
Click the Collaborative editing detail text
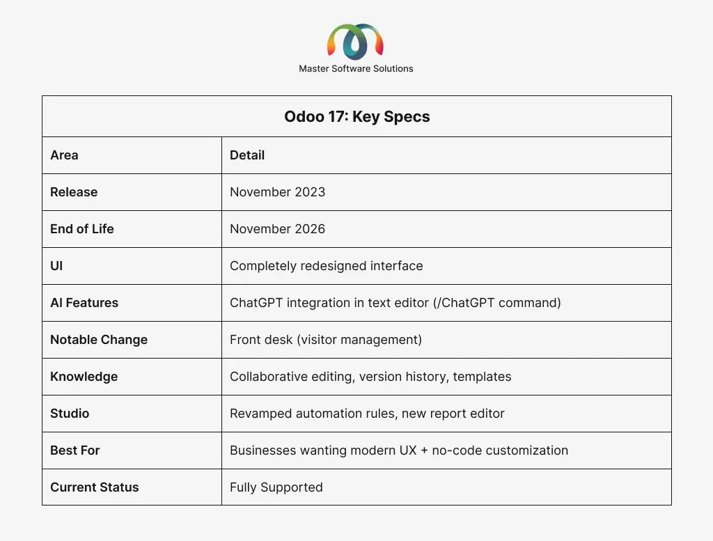(x=370, y=377)
